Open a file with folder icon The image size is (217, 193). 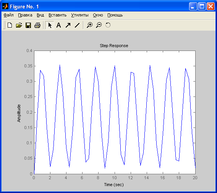[x=19, y=25]
